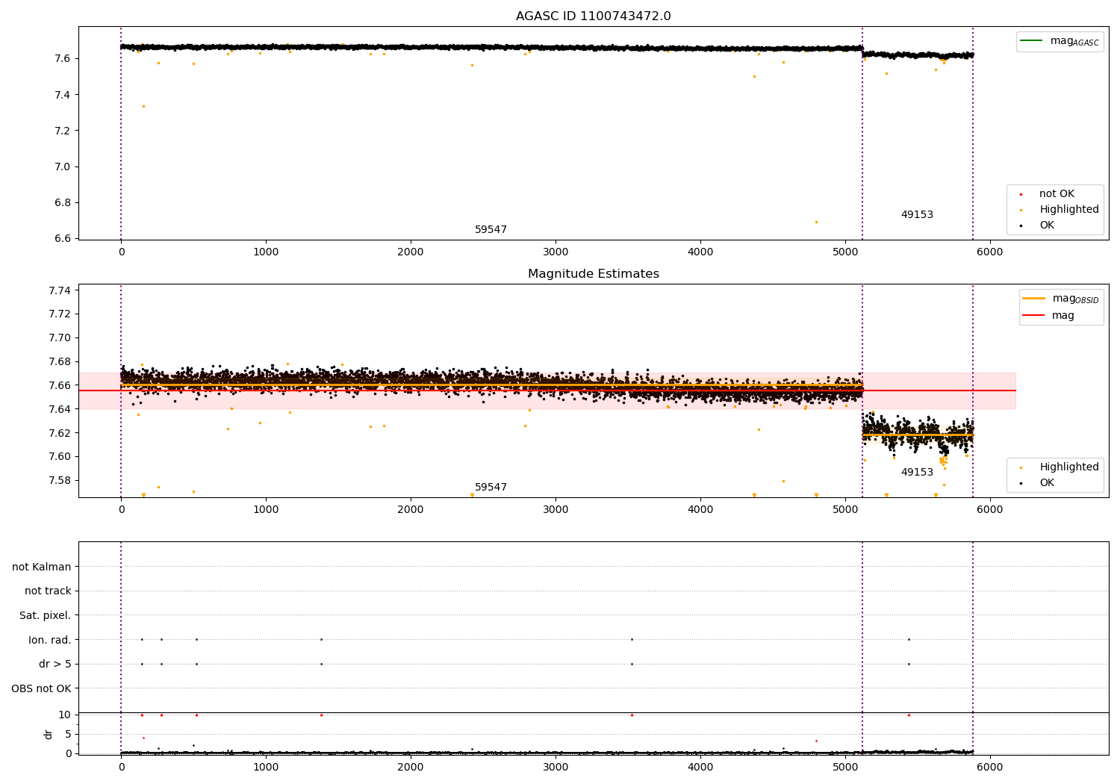Screen dimensions: 1120x784
Task: Click the orange line sample beside mag OBSID legend
Action: click(1034, 298)
